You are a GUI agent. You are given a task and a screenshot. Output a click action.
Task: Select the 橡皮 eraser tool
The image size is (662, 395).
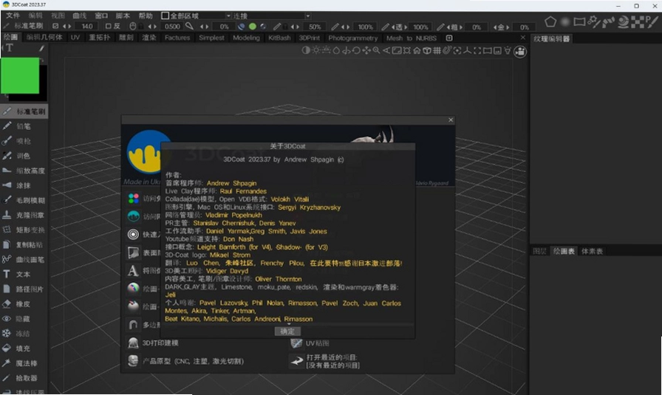coord(23,304)
